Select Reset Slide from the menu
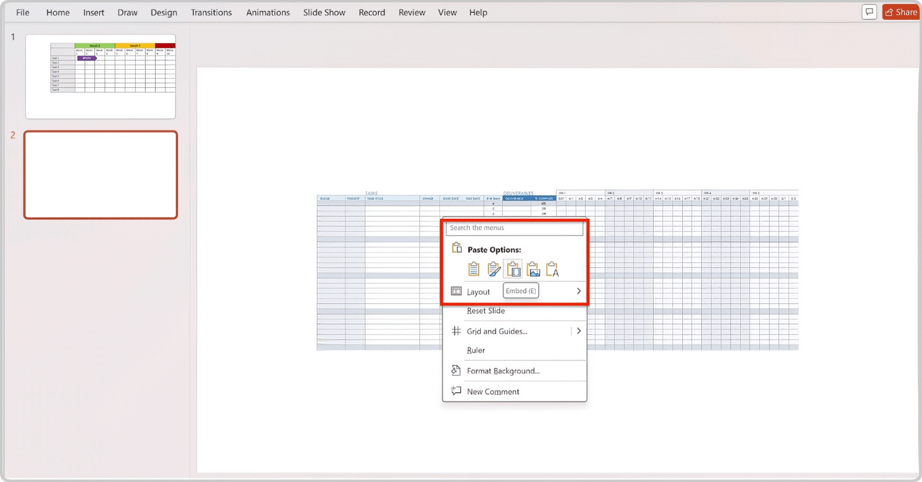The width and height of the screenshot is (922, 482). click(485, 311)
